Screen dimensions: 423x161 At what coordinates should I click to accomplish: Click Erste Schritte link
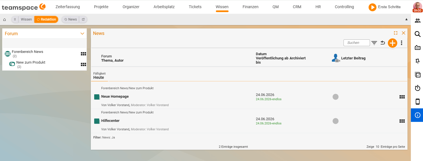pyautogui.click(x=389, y=7)
